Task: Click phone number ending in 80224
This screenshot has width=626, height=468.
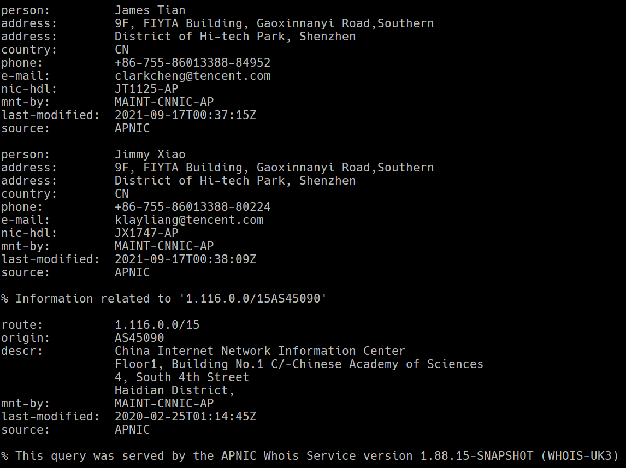Action: tap(192, 206)
